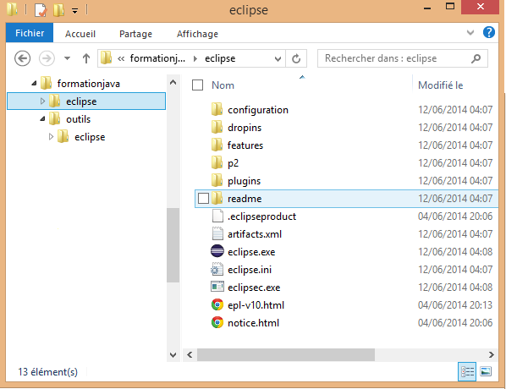Open the Help question mark icon
The image size is (506, 389).
click(488, 33)
